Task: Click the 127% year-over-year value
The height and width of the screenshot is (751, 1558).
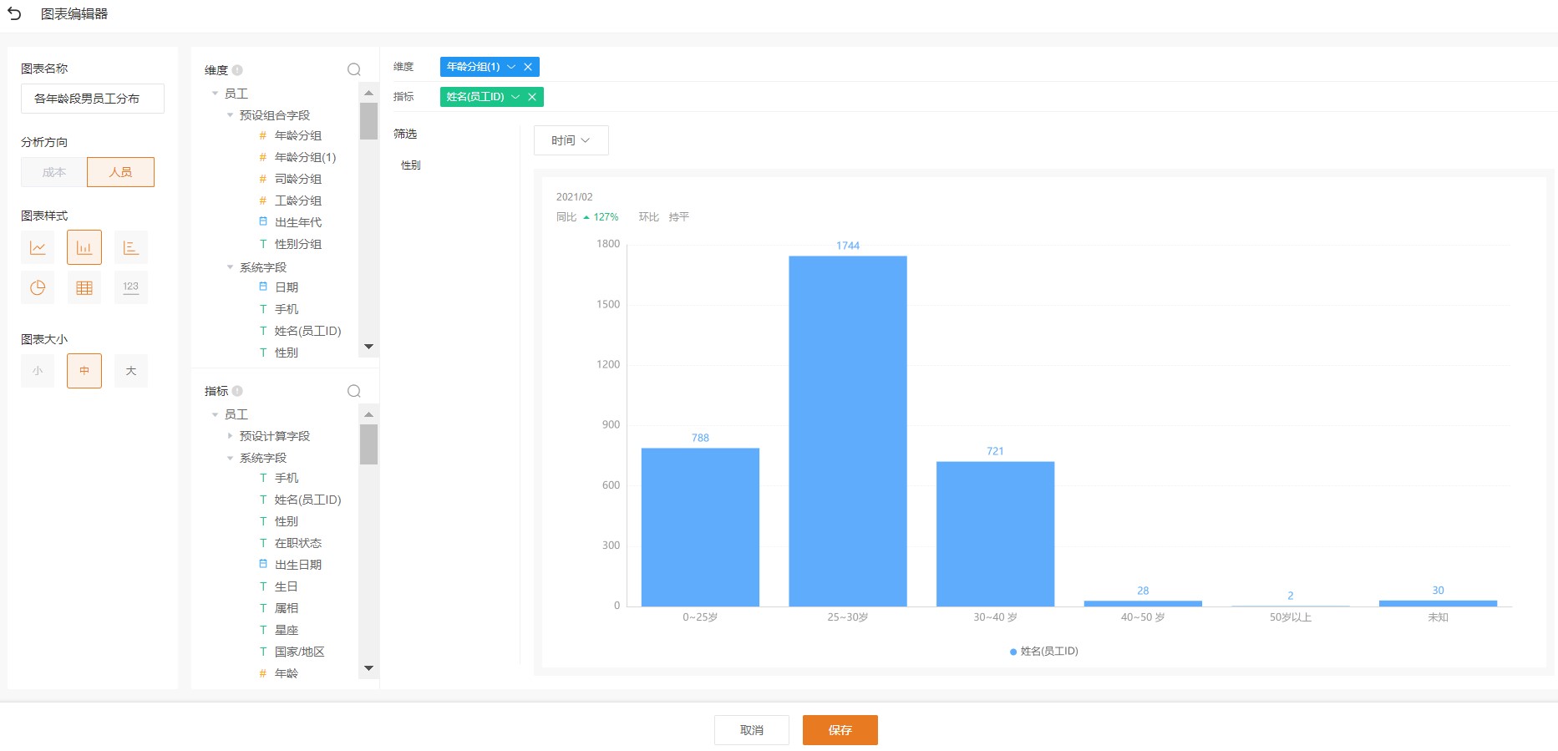Action: [x=606, y=217]
